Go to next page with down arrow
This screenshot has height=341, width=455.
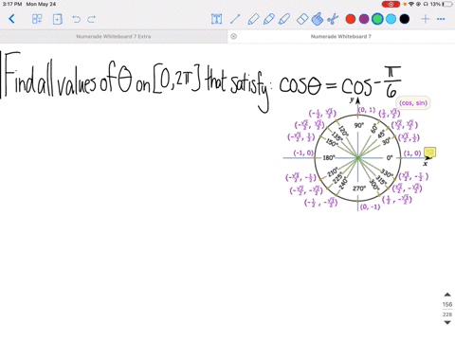tap(447, 322)
